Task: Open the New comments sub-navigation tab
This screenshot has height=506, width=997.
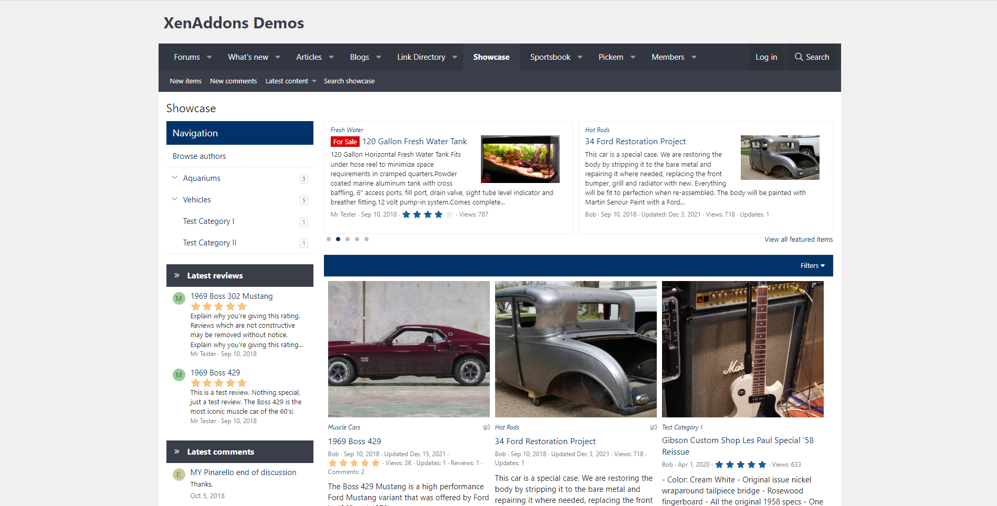Action: click(x=233, y=81)
